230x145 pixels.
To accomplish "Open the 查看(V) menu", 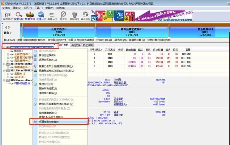I will pyautogui.click(x=49, y=8).
